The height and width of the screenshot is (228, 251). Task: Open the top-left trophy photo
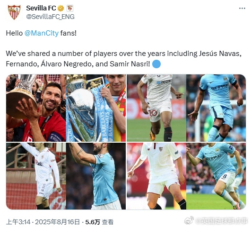tap(36, 108)
